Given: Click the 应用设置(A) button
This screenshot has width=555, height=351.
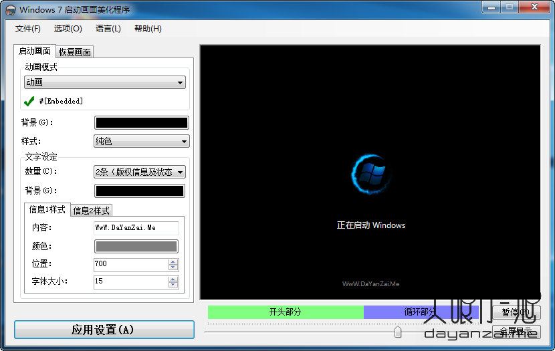Looking at the screenshot, I should 104,330.
